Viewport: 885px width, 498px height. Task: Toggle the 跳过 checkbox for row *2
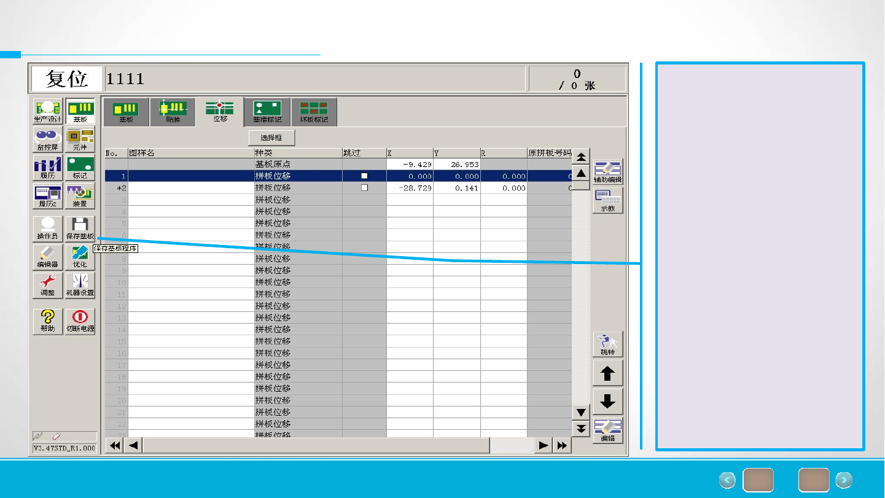pyautogui.click(x=364, y=188)
